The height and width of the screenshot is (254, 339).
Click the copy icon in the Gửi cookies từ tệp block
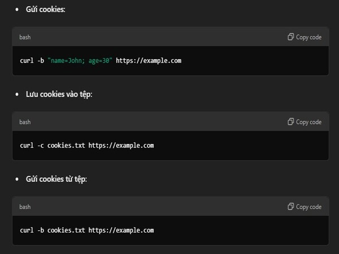[290, 207]
